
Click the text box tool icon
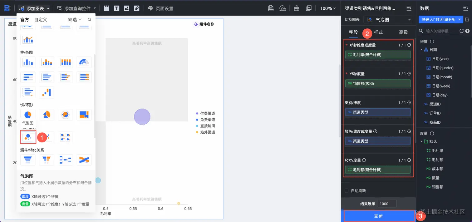click(x=116, y=8)
